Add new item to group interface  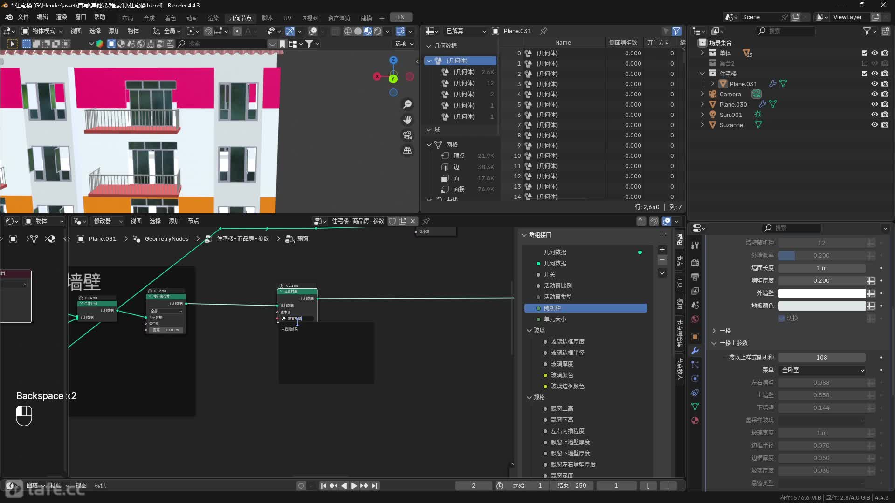(x=662, y=250)
